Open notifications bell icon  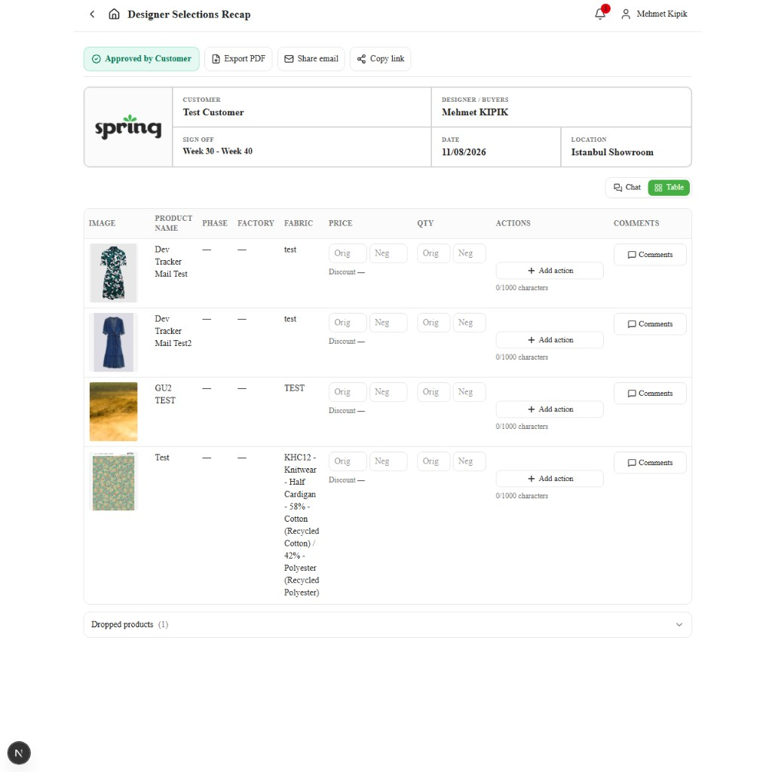click(600, 14)
